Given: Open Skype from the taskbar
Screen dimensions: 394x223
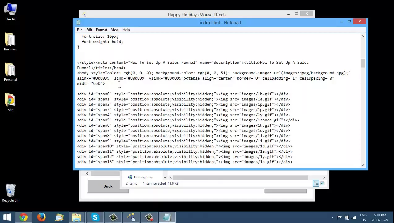Looking at the screenshot, I should 95,217.
